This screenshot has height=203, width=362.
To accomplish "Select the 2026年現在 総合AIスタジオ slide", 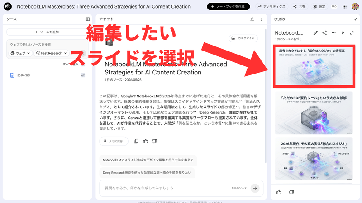I will pyautogui.click(x=314, y=159).
